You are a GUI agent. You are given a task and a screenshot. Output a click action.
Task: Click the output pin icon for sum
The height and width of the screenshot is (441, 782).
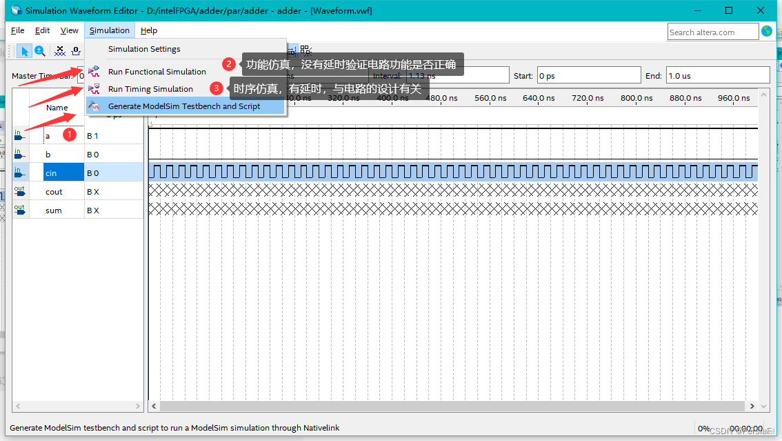point(19,210)
